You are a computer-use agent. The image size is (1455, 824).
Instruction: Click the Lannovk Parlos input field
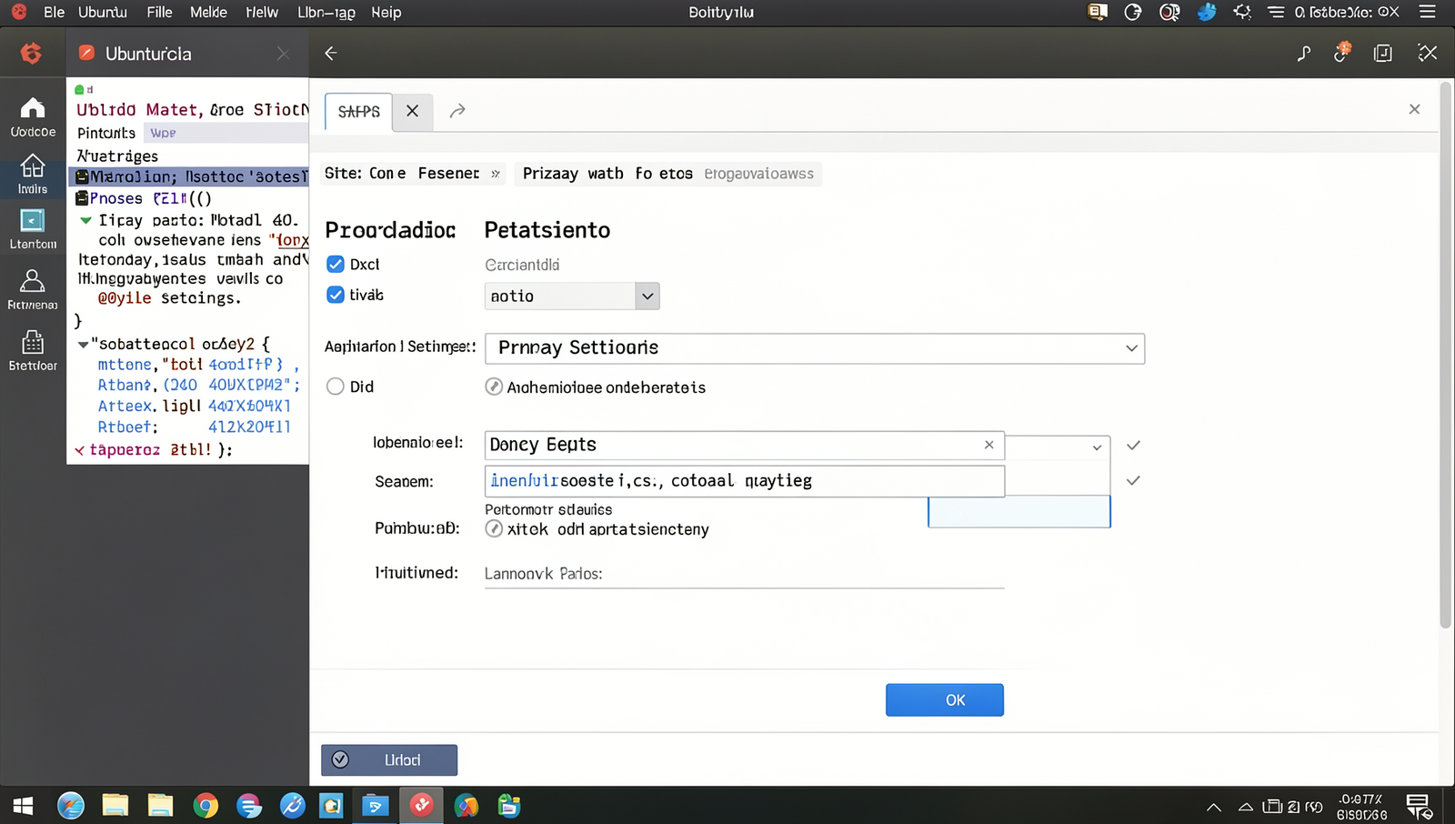(744, 574)
